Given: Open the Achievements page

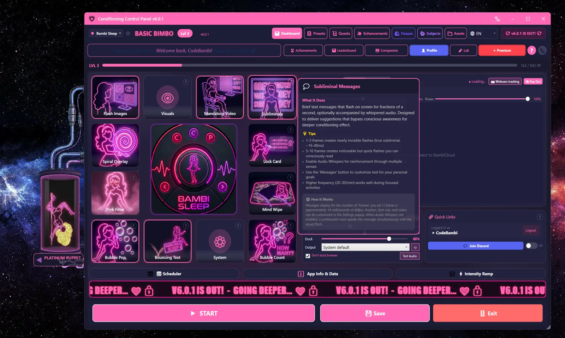Looking at the screenshot, I should [303, 50].
